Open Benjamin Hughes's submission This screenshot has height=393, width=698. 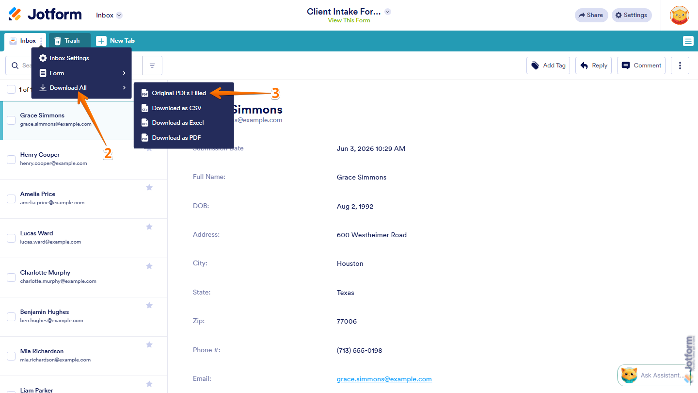(x=83, y=317)
